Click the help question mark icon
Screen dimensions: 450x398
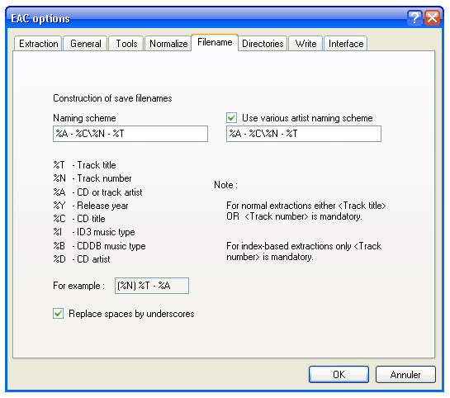pyautogui.click(x=414, y=18)
